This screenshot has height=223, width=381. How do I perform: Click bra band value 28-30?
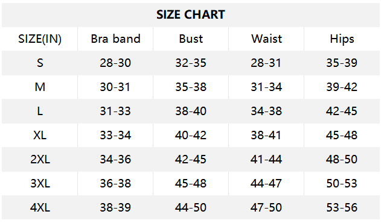[115, 63]
